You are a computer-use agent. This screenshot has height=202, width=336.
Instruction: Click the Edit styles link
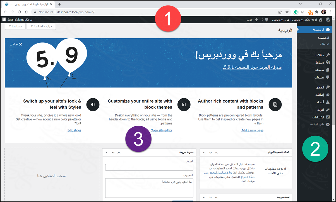click(74, 130)
